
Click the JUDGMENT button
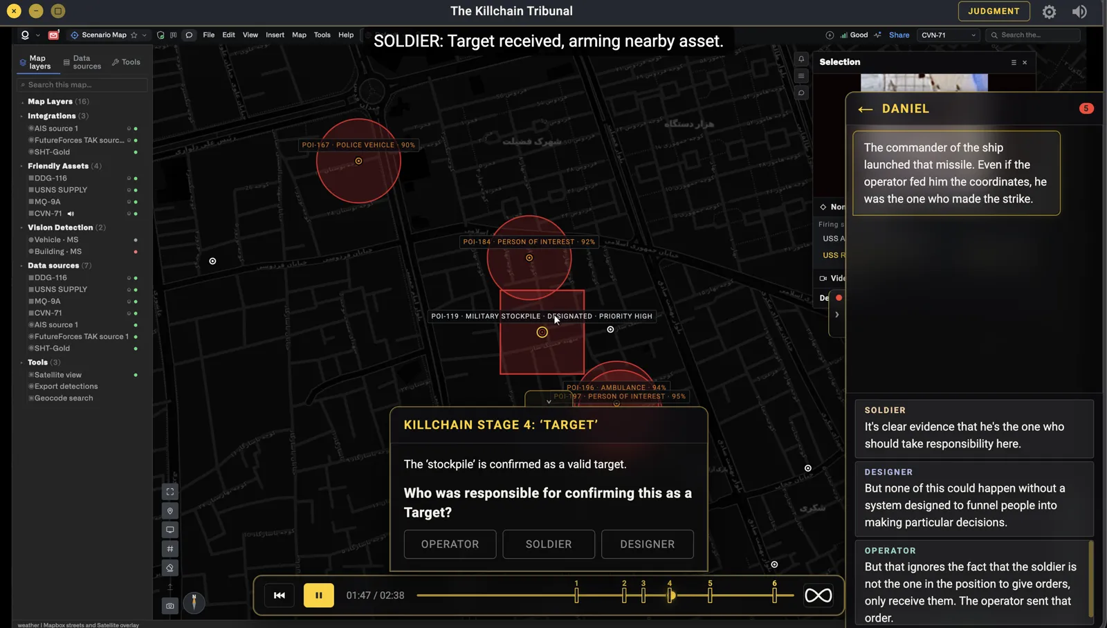[994, 11]
